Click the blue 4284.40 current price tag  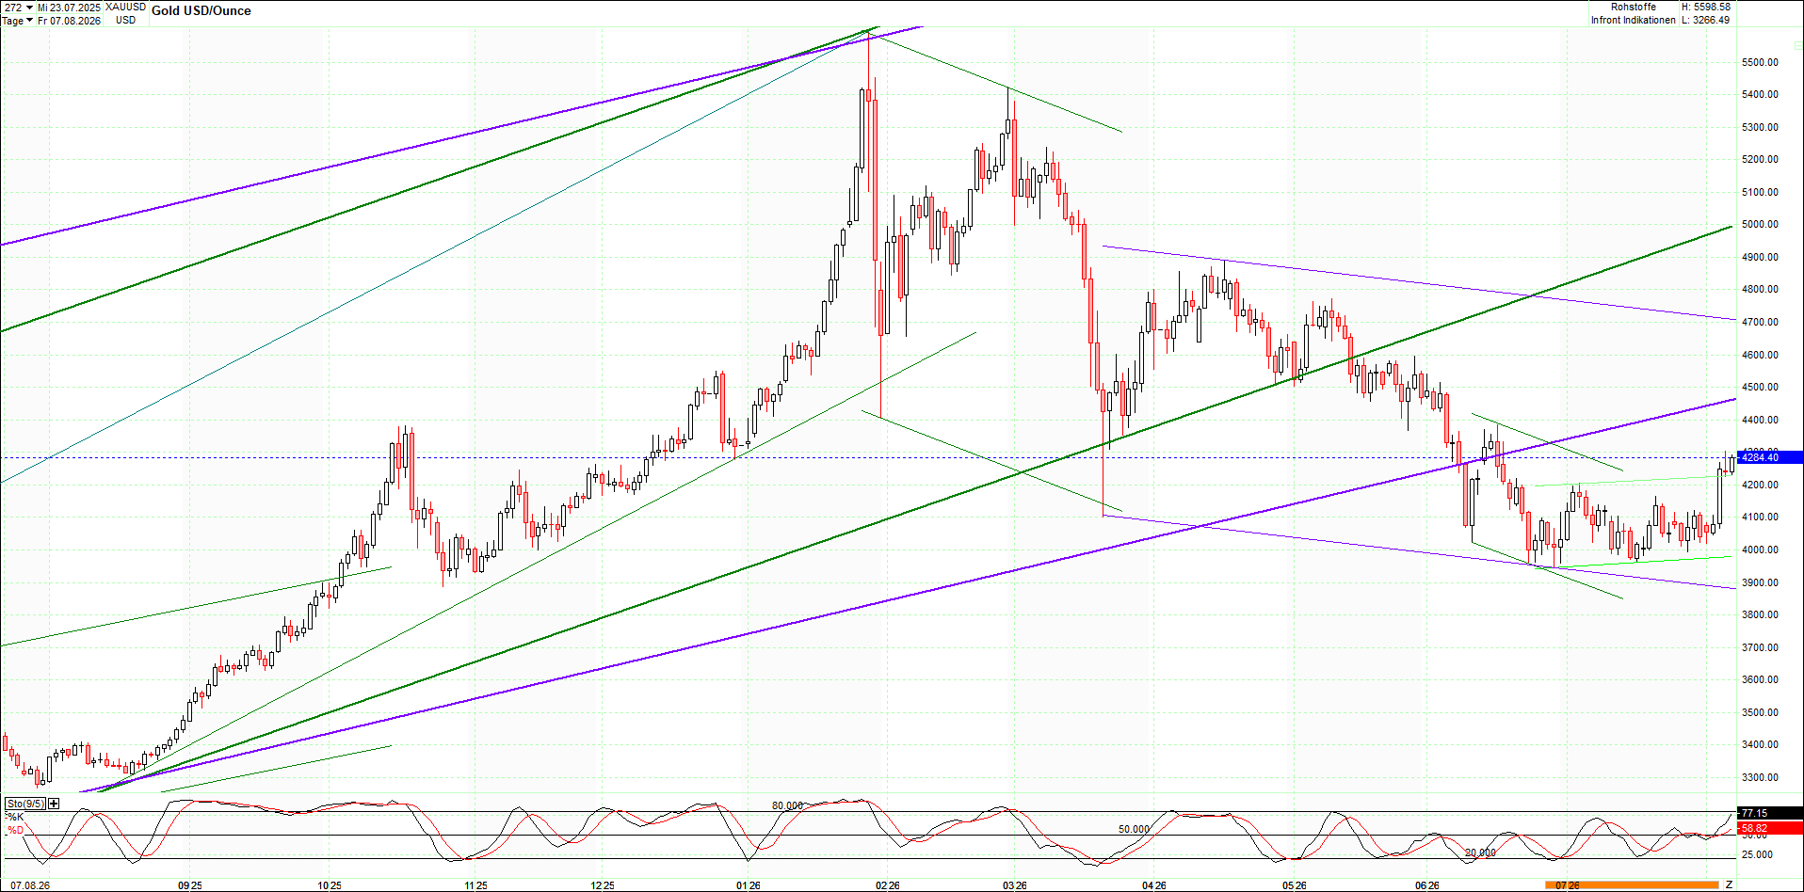coord(1769,457)
